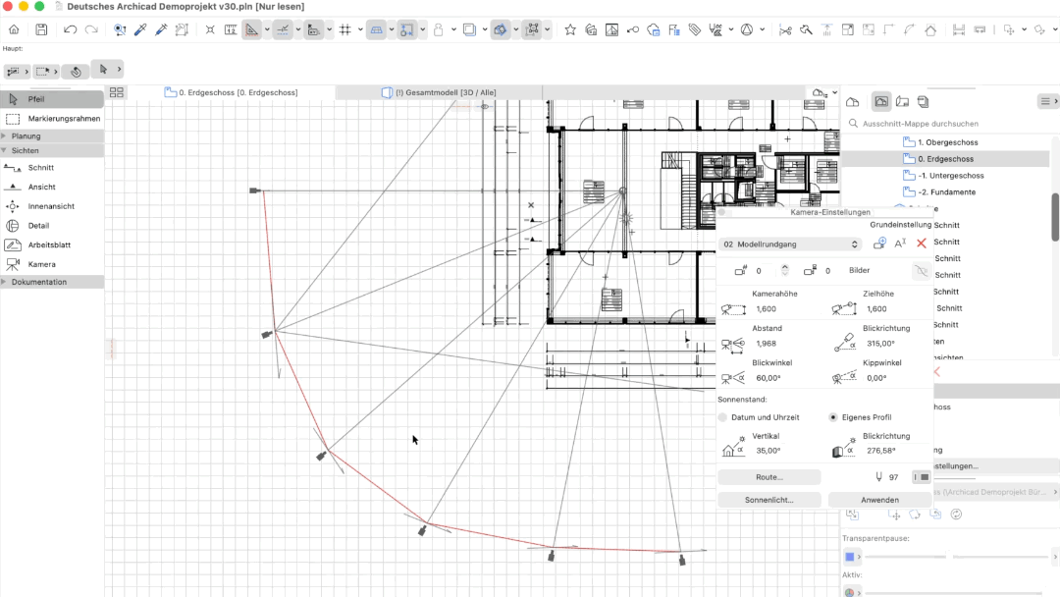Image resolution: width=1060 pixels, height=597 pixels.
Task: Select the Eigenes Profil radio button
Action: (833, 418)
